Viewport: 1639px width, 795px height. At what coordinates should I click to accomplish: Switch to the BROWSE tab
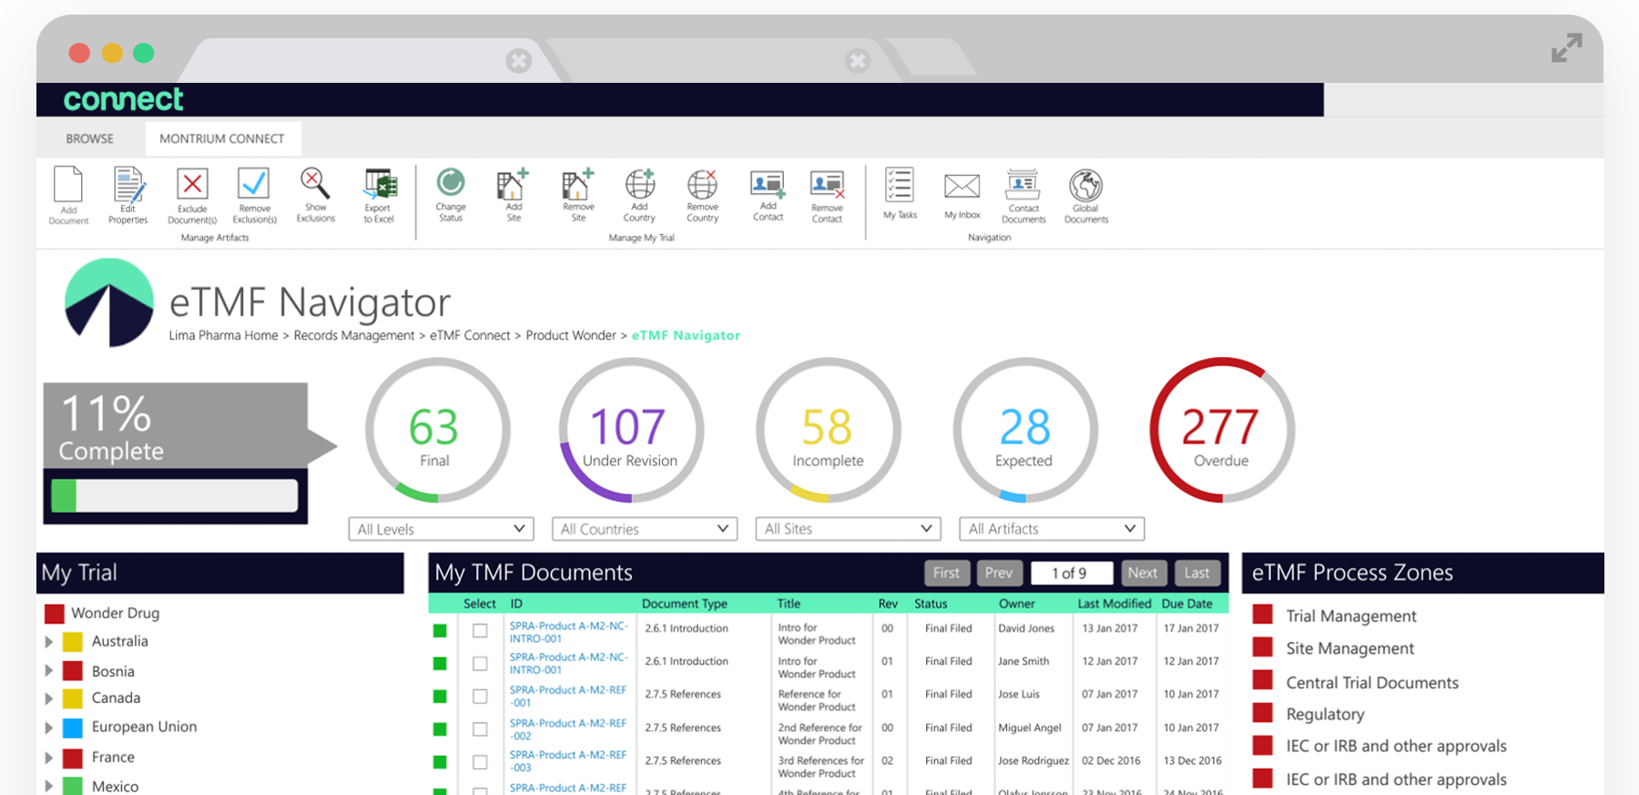(89, 138)
